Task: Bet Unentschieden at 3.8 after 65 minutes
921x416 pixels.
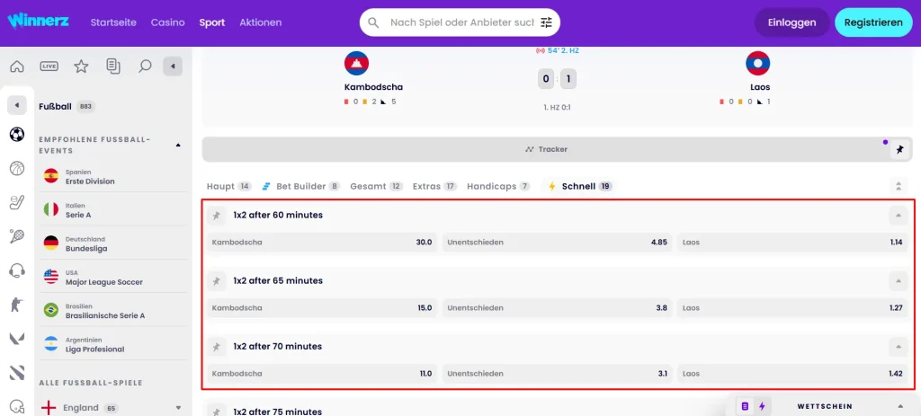Action: click(x=557, y=307)
